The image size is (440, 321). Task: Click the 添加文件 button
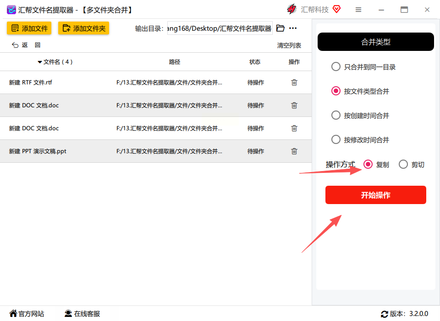[29, 28]
